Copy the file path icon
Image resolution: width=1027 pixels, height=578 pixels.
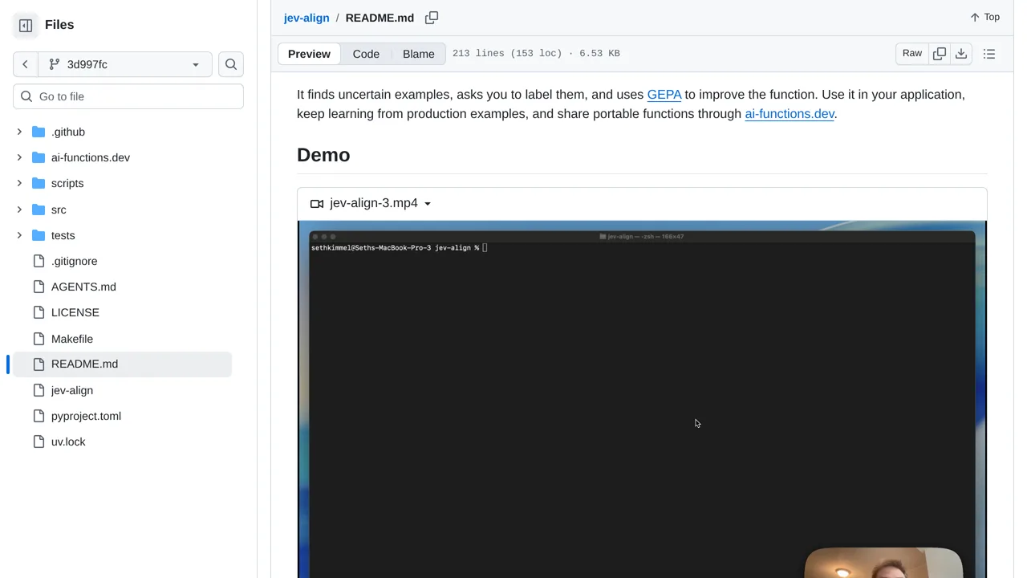coord(432,18)
